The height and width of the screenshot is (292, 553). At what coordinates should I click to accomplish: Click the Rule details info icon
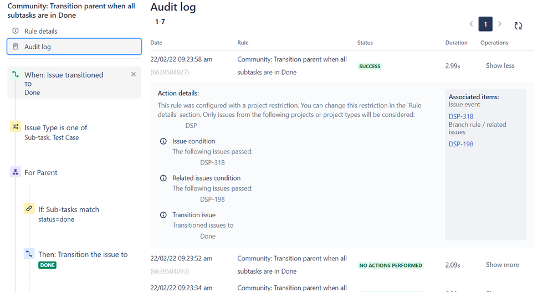tap(16, 30)
